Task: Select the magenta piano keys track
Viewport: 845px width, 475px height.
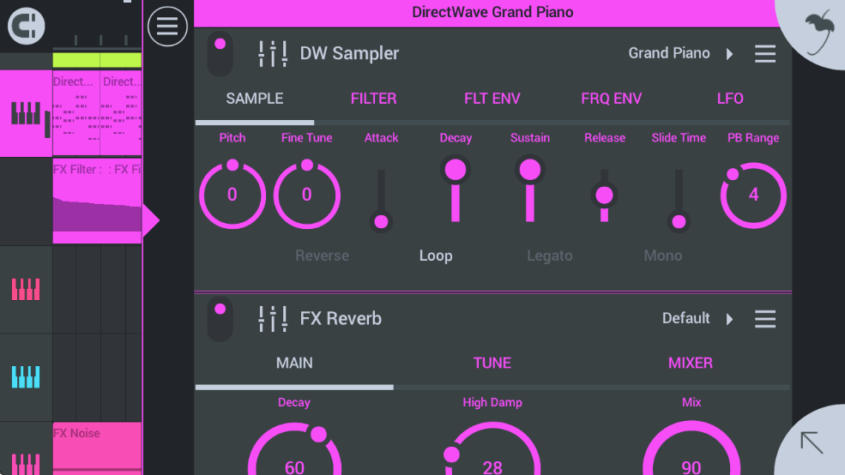Action: 26,114
